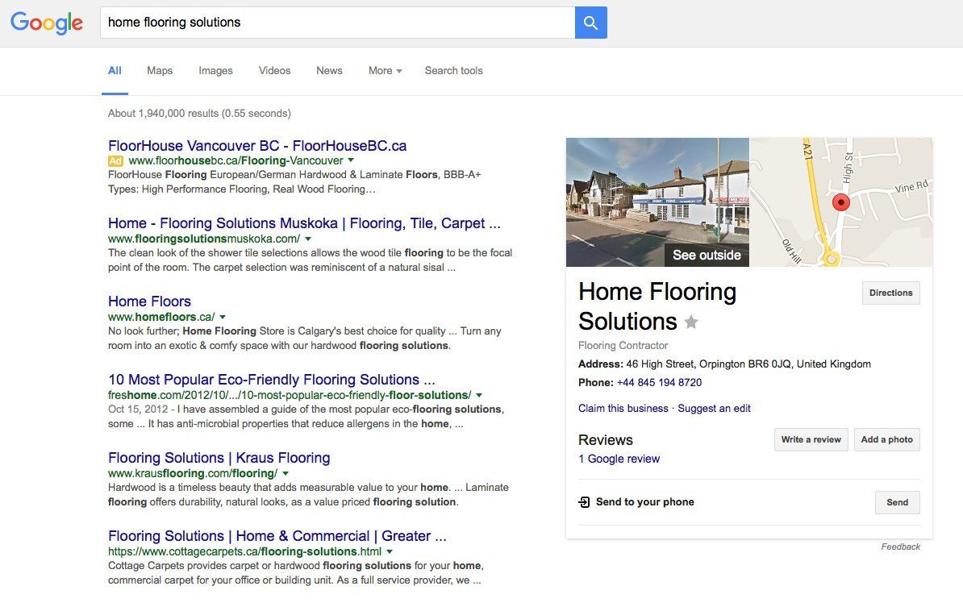
Task: Switch to the Maps tab
Action: pos(160,71)
